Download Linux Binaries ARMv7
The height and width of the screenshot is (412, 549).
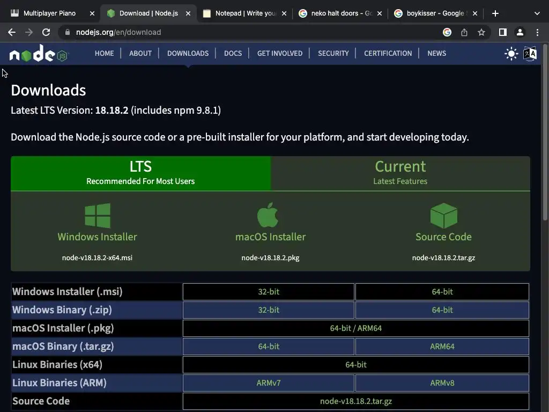(x=269, y=383)
